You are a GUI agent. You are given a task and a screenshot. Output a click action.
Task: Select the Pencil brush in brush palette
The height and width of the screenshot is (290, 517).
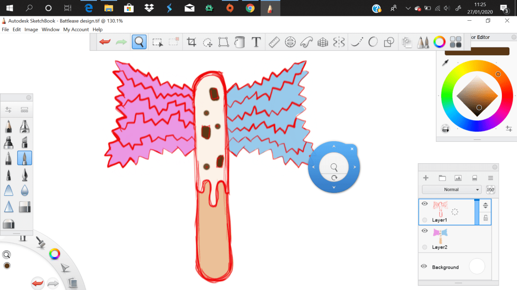point(8,127)
